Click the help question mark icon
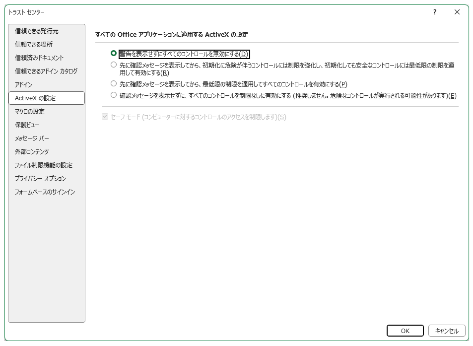Viewport: 473px width, 346px height. [434, 12]
